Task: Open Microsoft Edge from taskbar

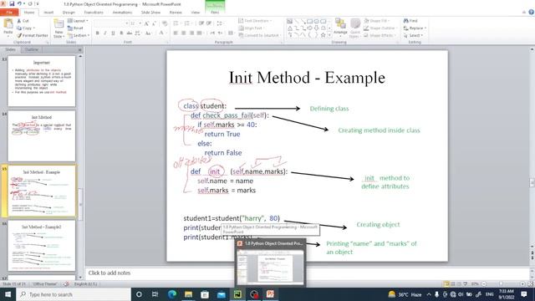Action: click(x=172, y=294)
